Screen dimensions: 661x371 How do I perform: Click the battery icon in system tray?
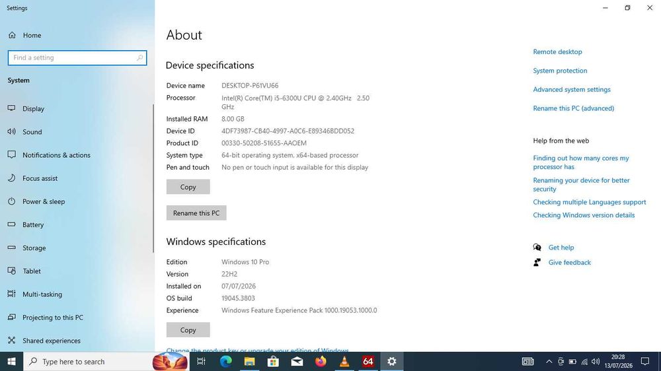pos(572,361)
